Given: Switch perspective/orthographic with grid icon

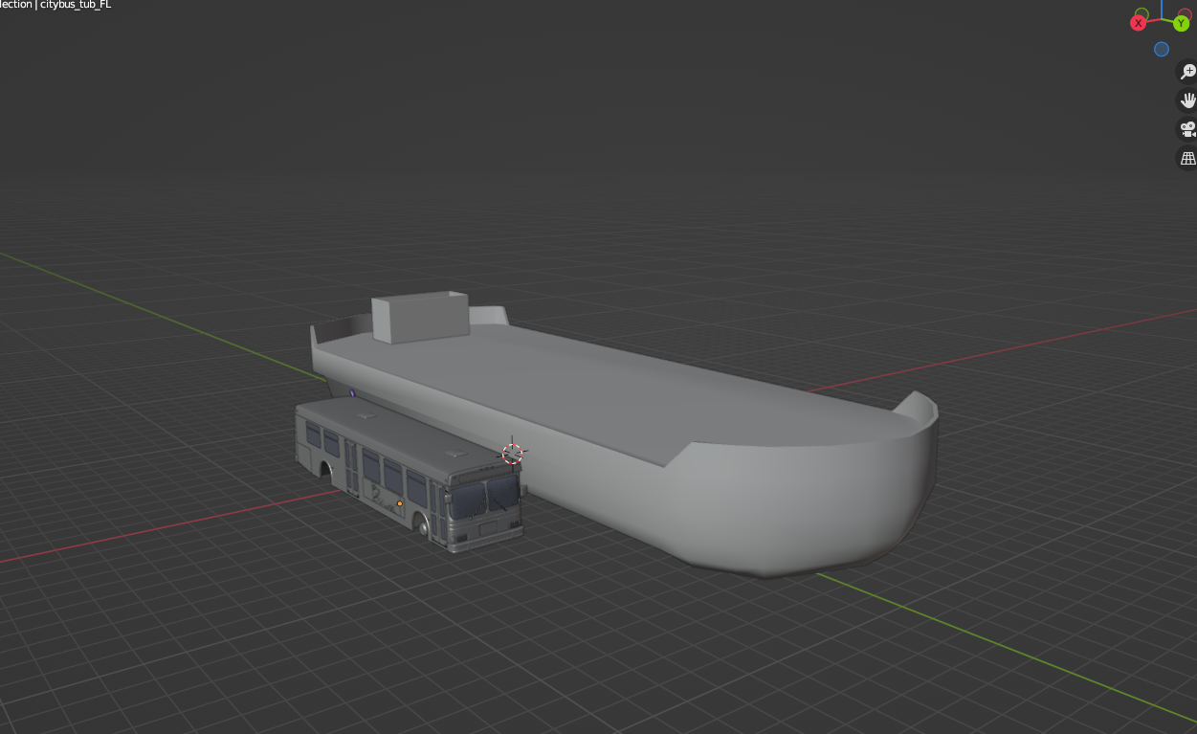Looking at the screenshot, I should tap(1187, 158).
